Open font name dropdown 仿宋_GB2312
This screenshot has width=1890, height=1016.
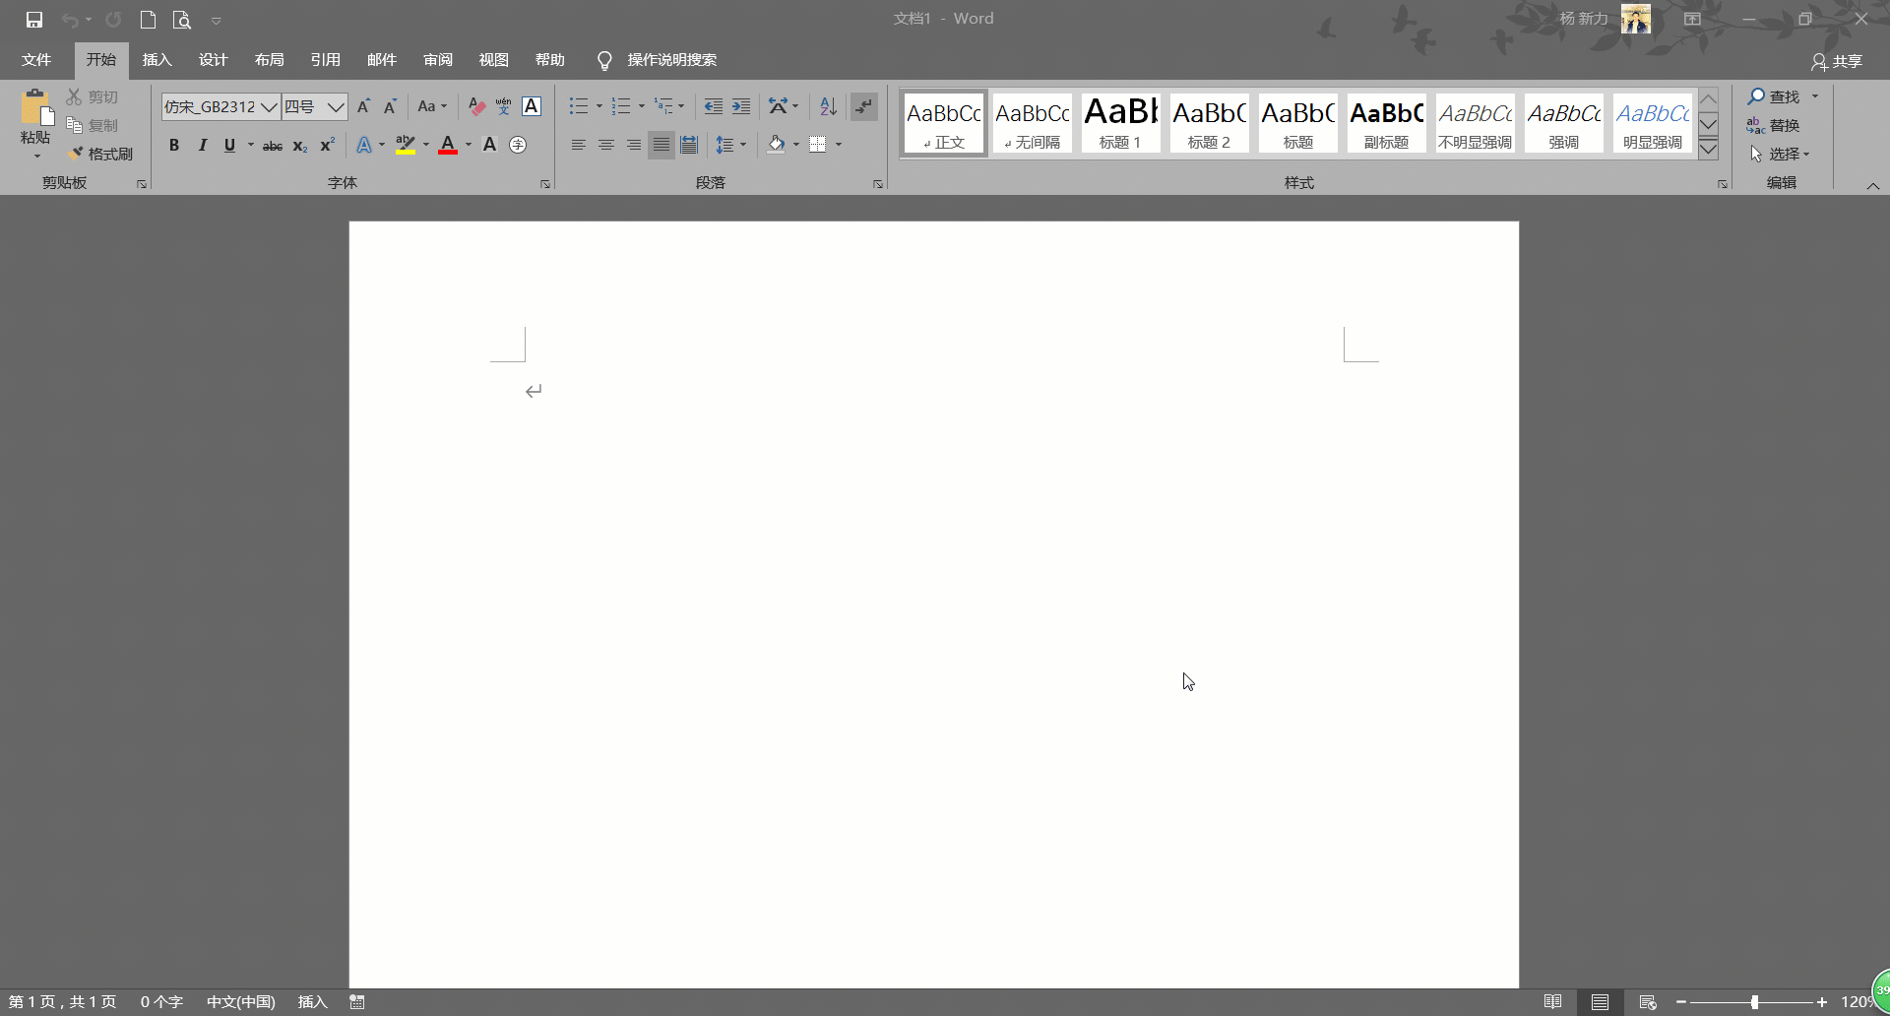(x=269, y=106)
